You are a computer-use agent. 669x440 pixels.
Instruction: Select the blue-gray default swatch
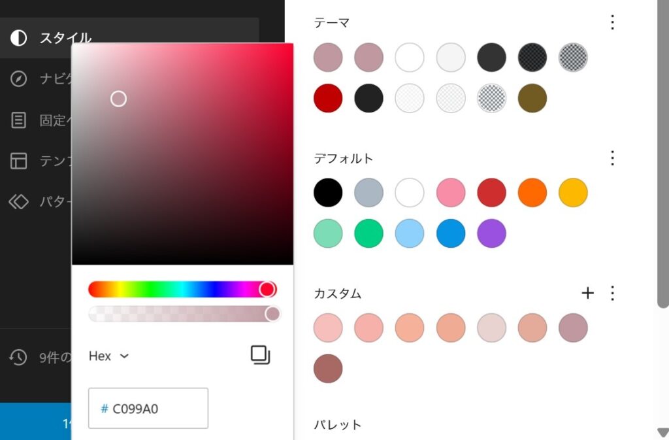(368, 192)
